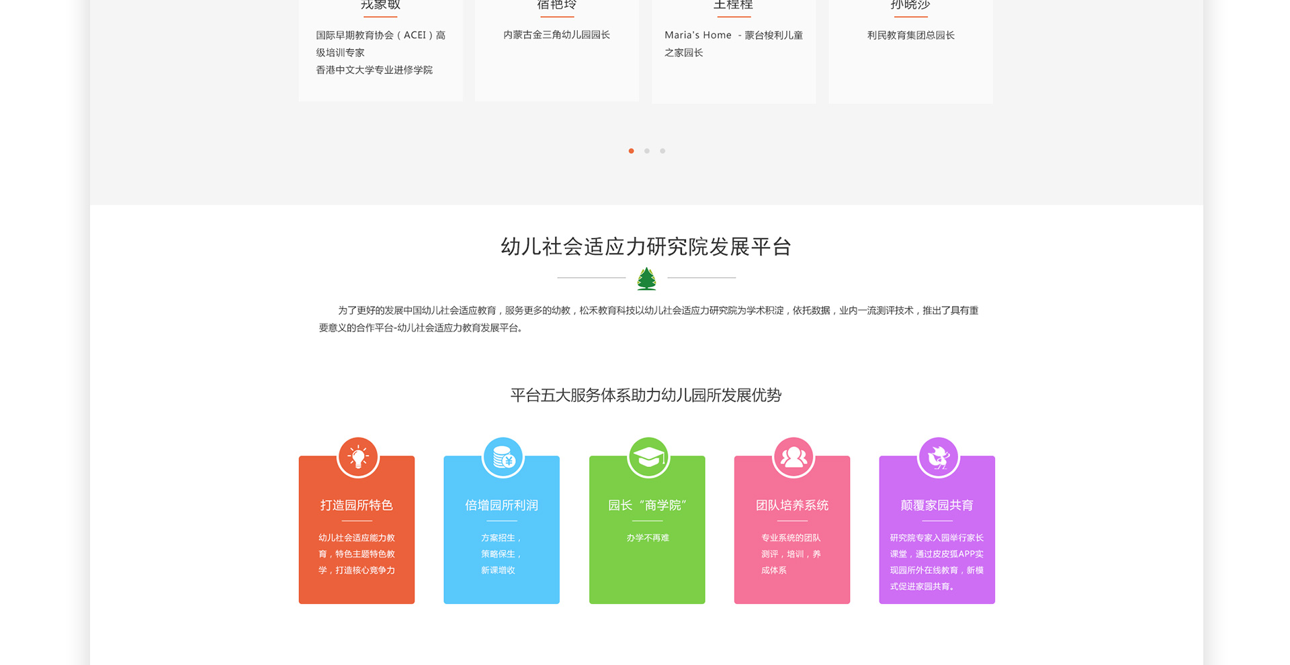Click the team people icon on the pink card

(x=793, y=457)
